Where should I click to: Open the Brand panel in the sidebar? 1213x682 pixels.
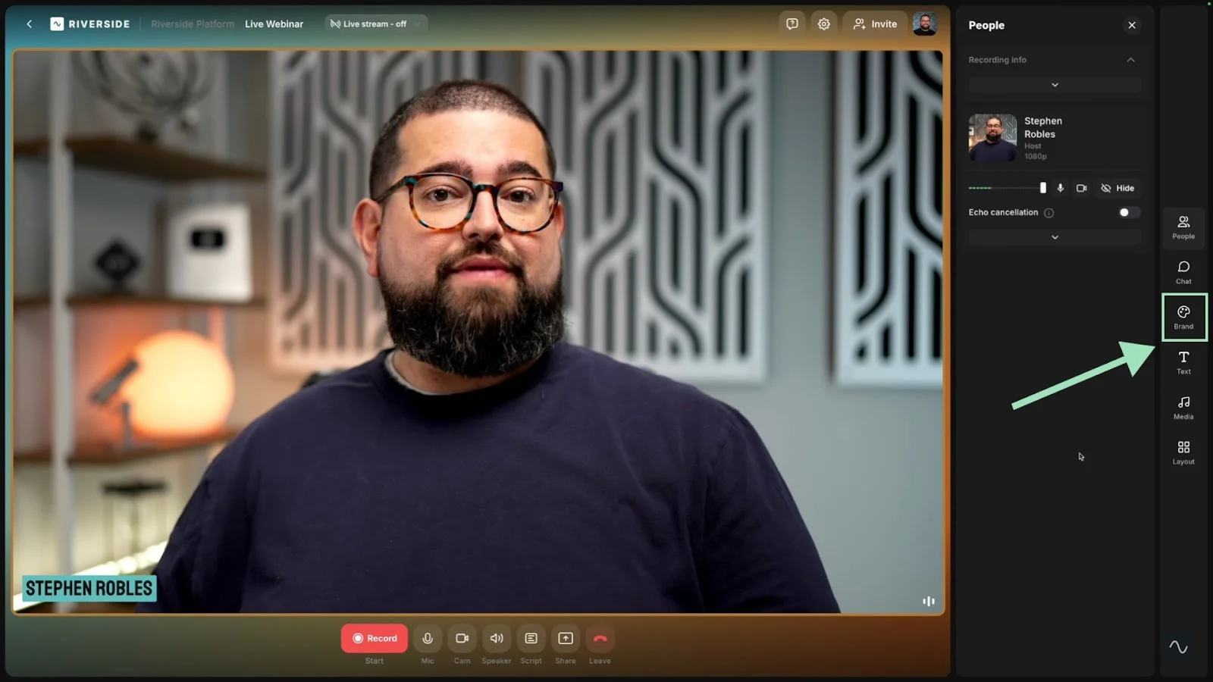pyautogui.click(x=1183, y=317)
